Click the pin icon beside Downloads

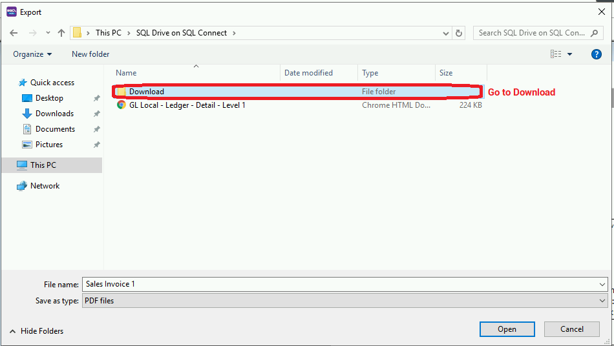click(96, 114)
